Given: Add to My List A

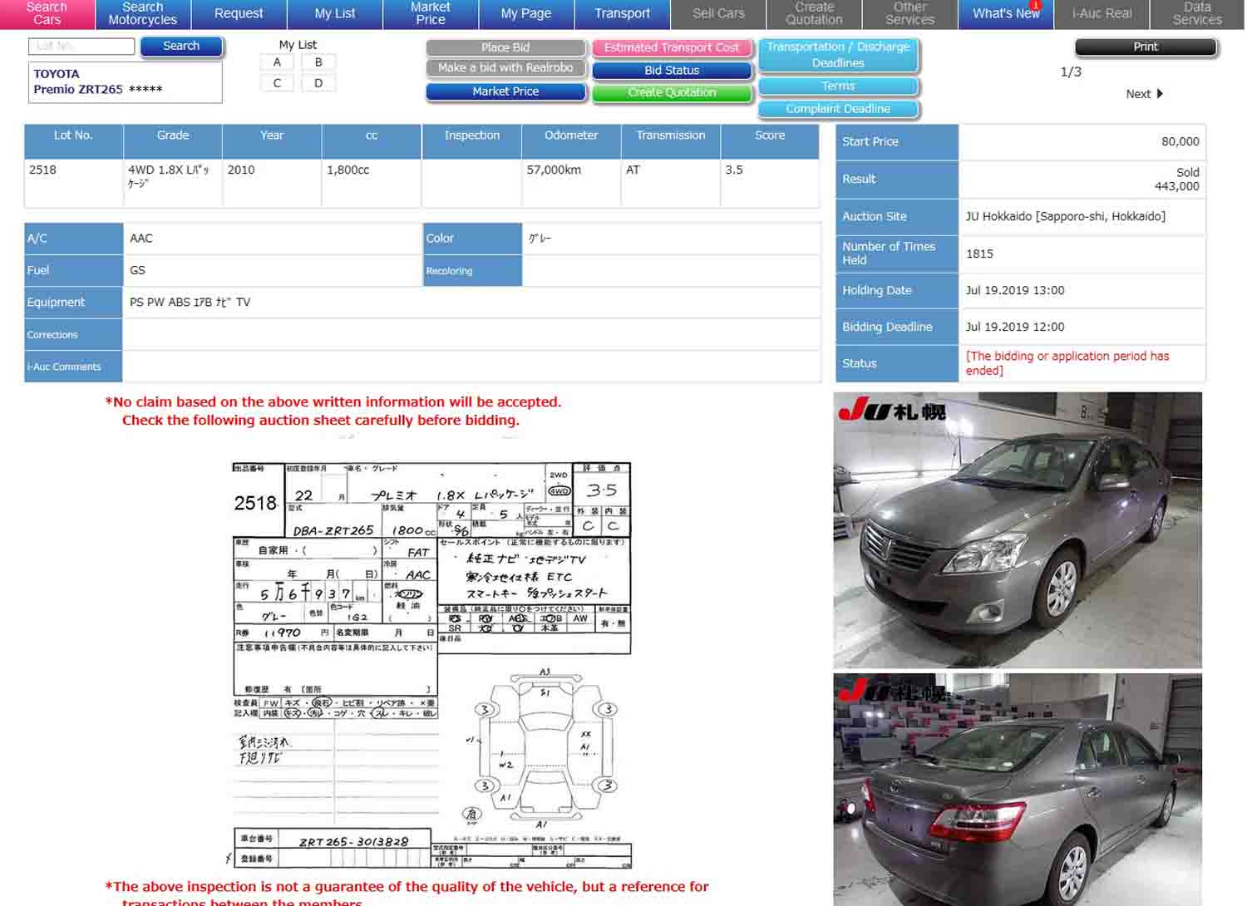Looking at the screenshot, I should [277, 62].
